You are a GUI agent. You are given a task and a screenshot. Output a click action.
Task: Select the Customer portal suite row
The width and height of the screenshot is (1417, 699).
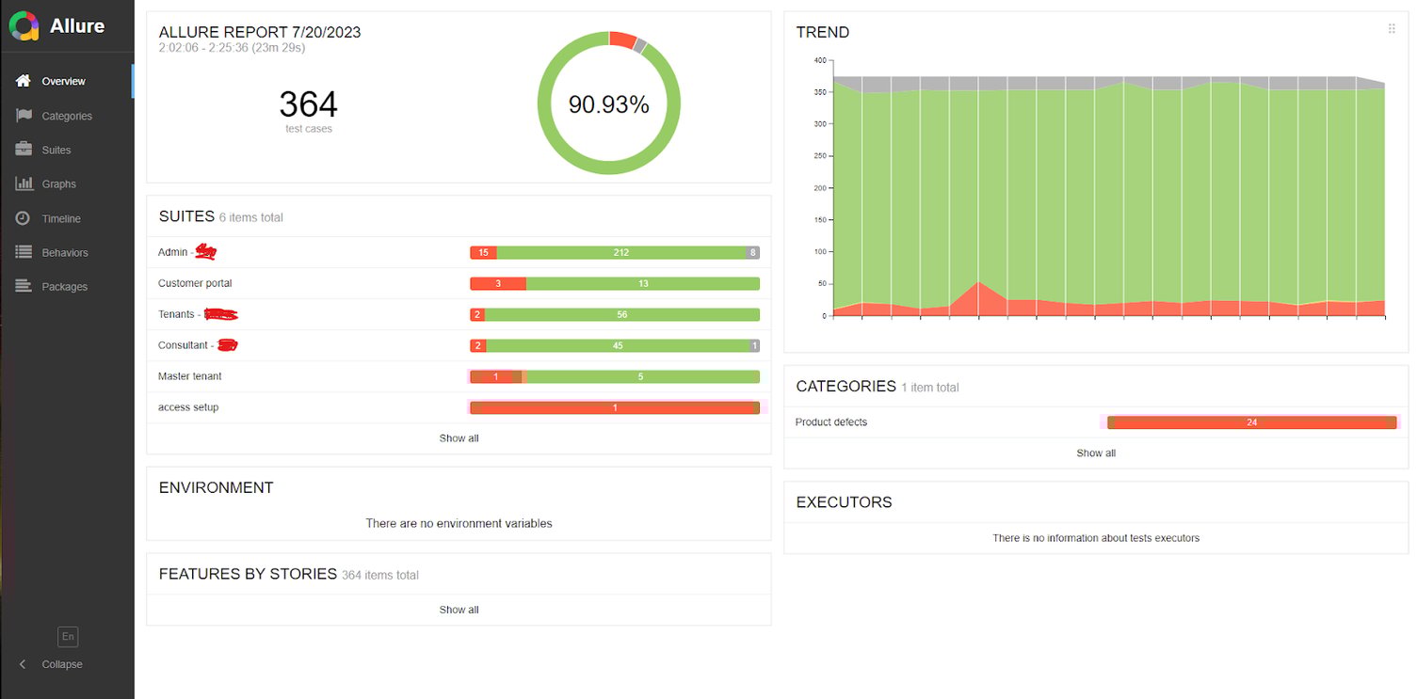(x=193, y=283)
